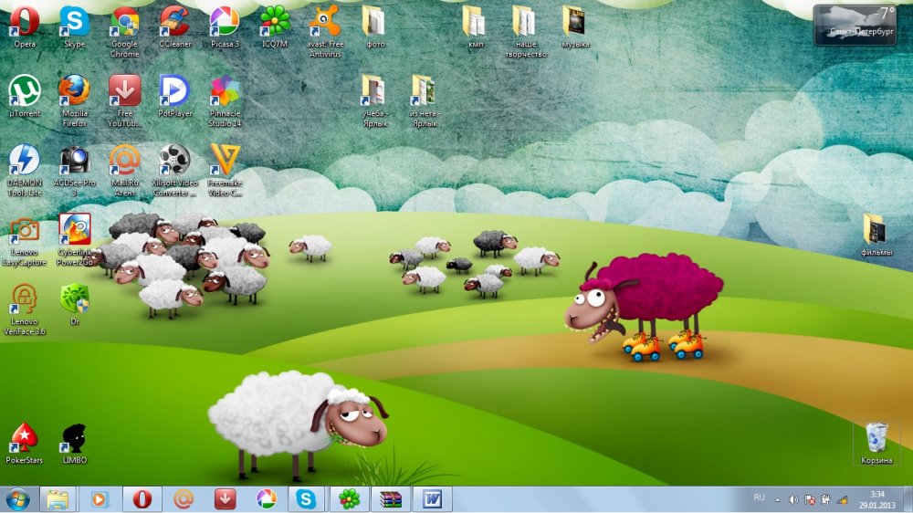The width and height of the screenshot is (913, 513).
Task: Open the RU input language selector
Action: (x=759, y=498)
